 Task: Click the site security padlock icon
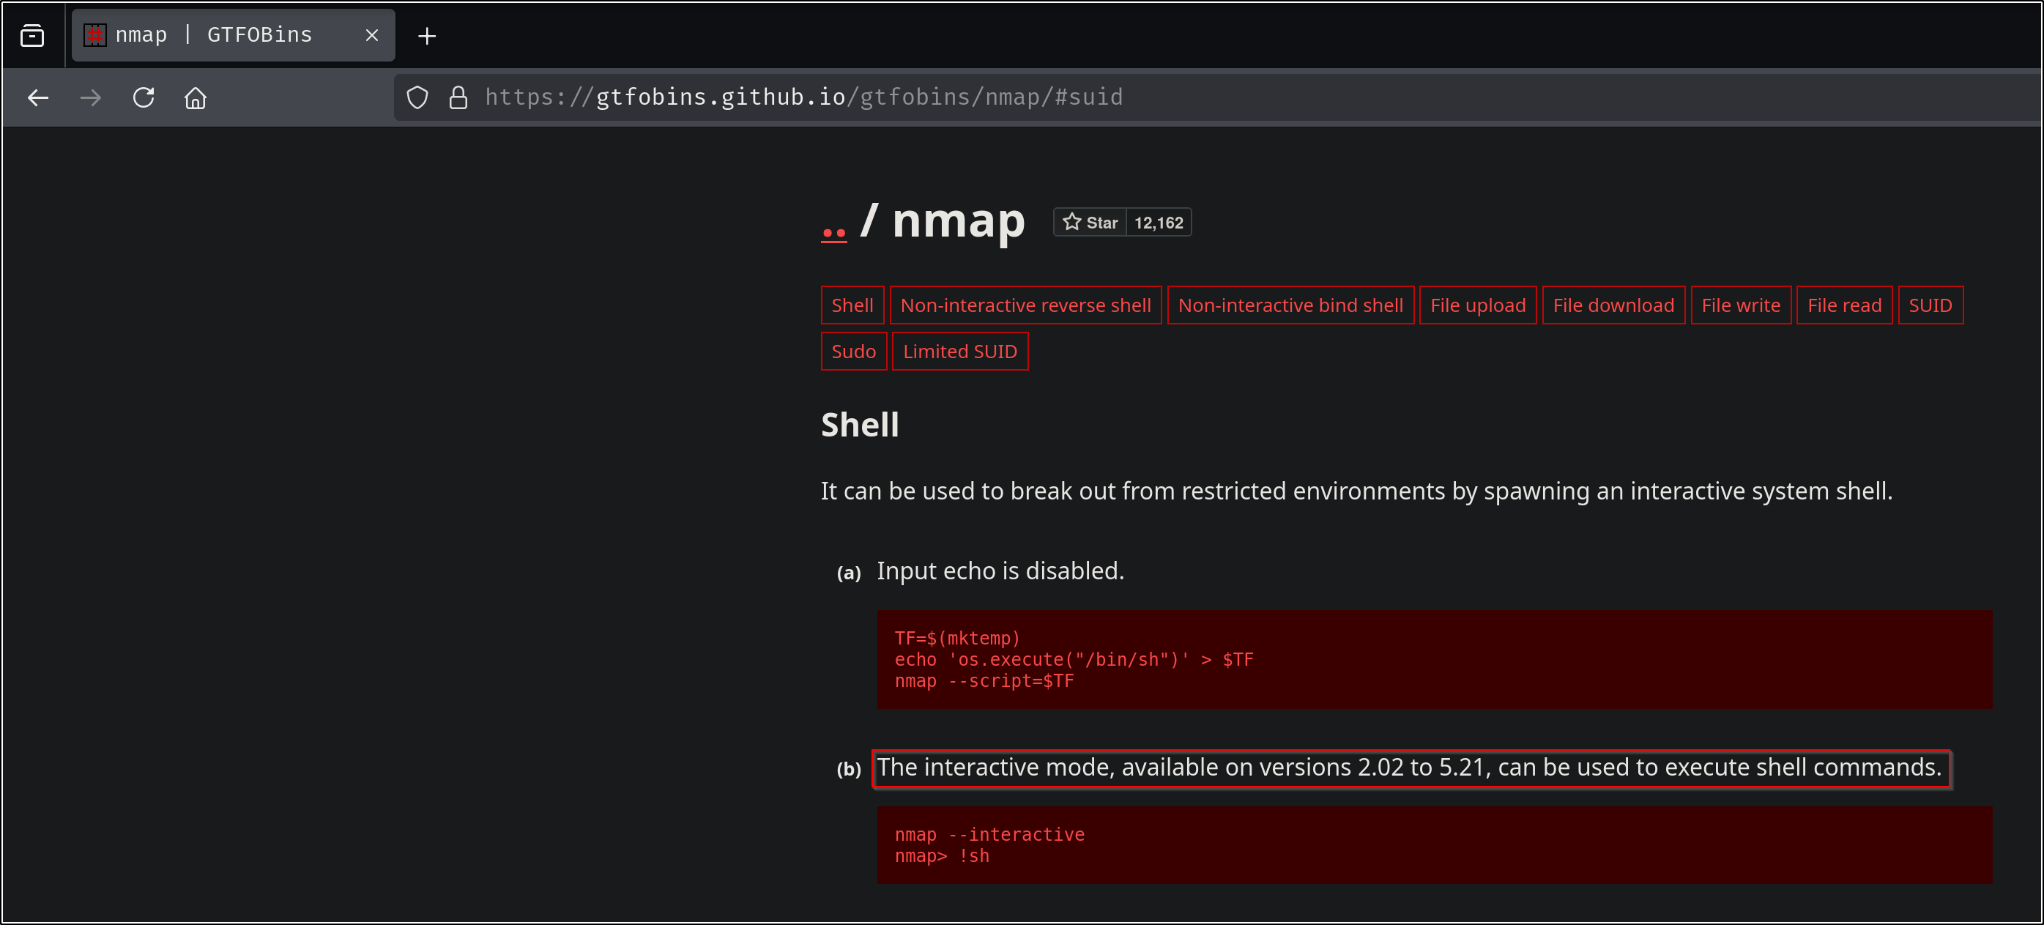(458, 97)
